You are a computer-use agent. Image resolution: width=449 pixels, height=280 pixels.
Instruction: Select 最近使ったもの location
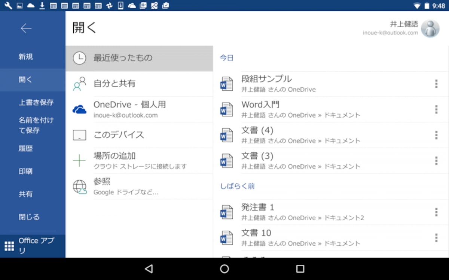[x=139, y=58]
